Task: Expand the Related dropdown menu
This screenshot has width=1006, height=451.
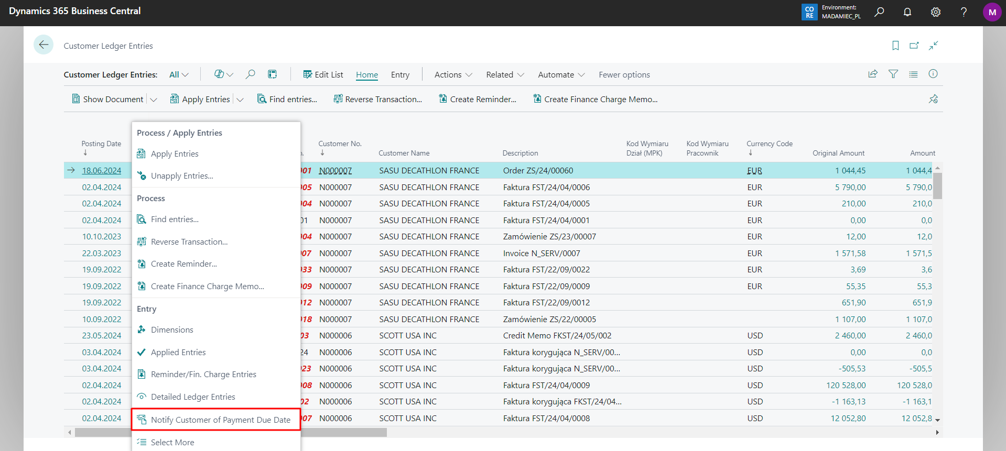Action: 505,75
